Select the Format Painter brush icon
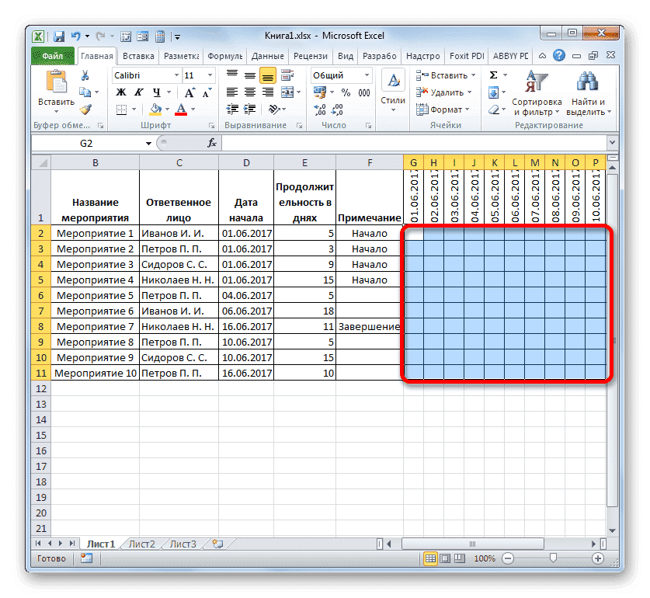This screenshot has width=650, height=598. 85,109
